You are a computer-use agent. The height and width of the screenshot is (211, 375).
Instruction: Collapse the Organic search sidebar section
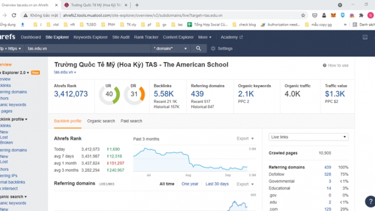tap(13, 196)
